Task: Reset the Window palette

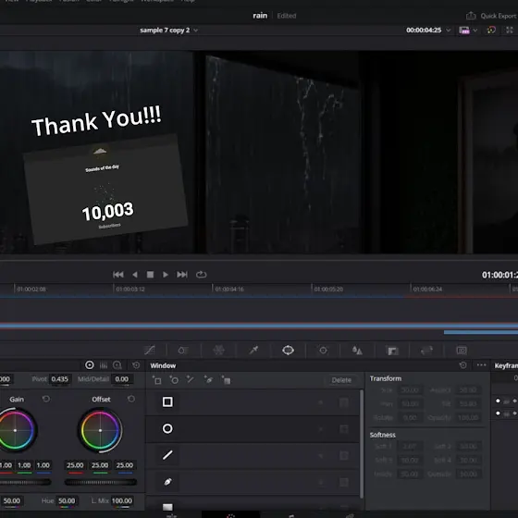Action: pos(462,365)
